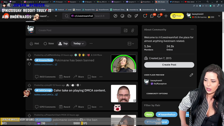Save the Pokimane has been banned post

coord(92,77)
